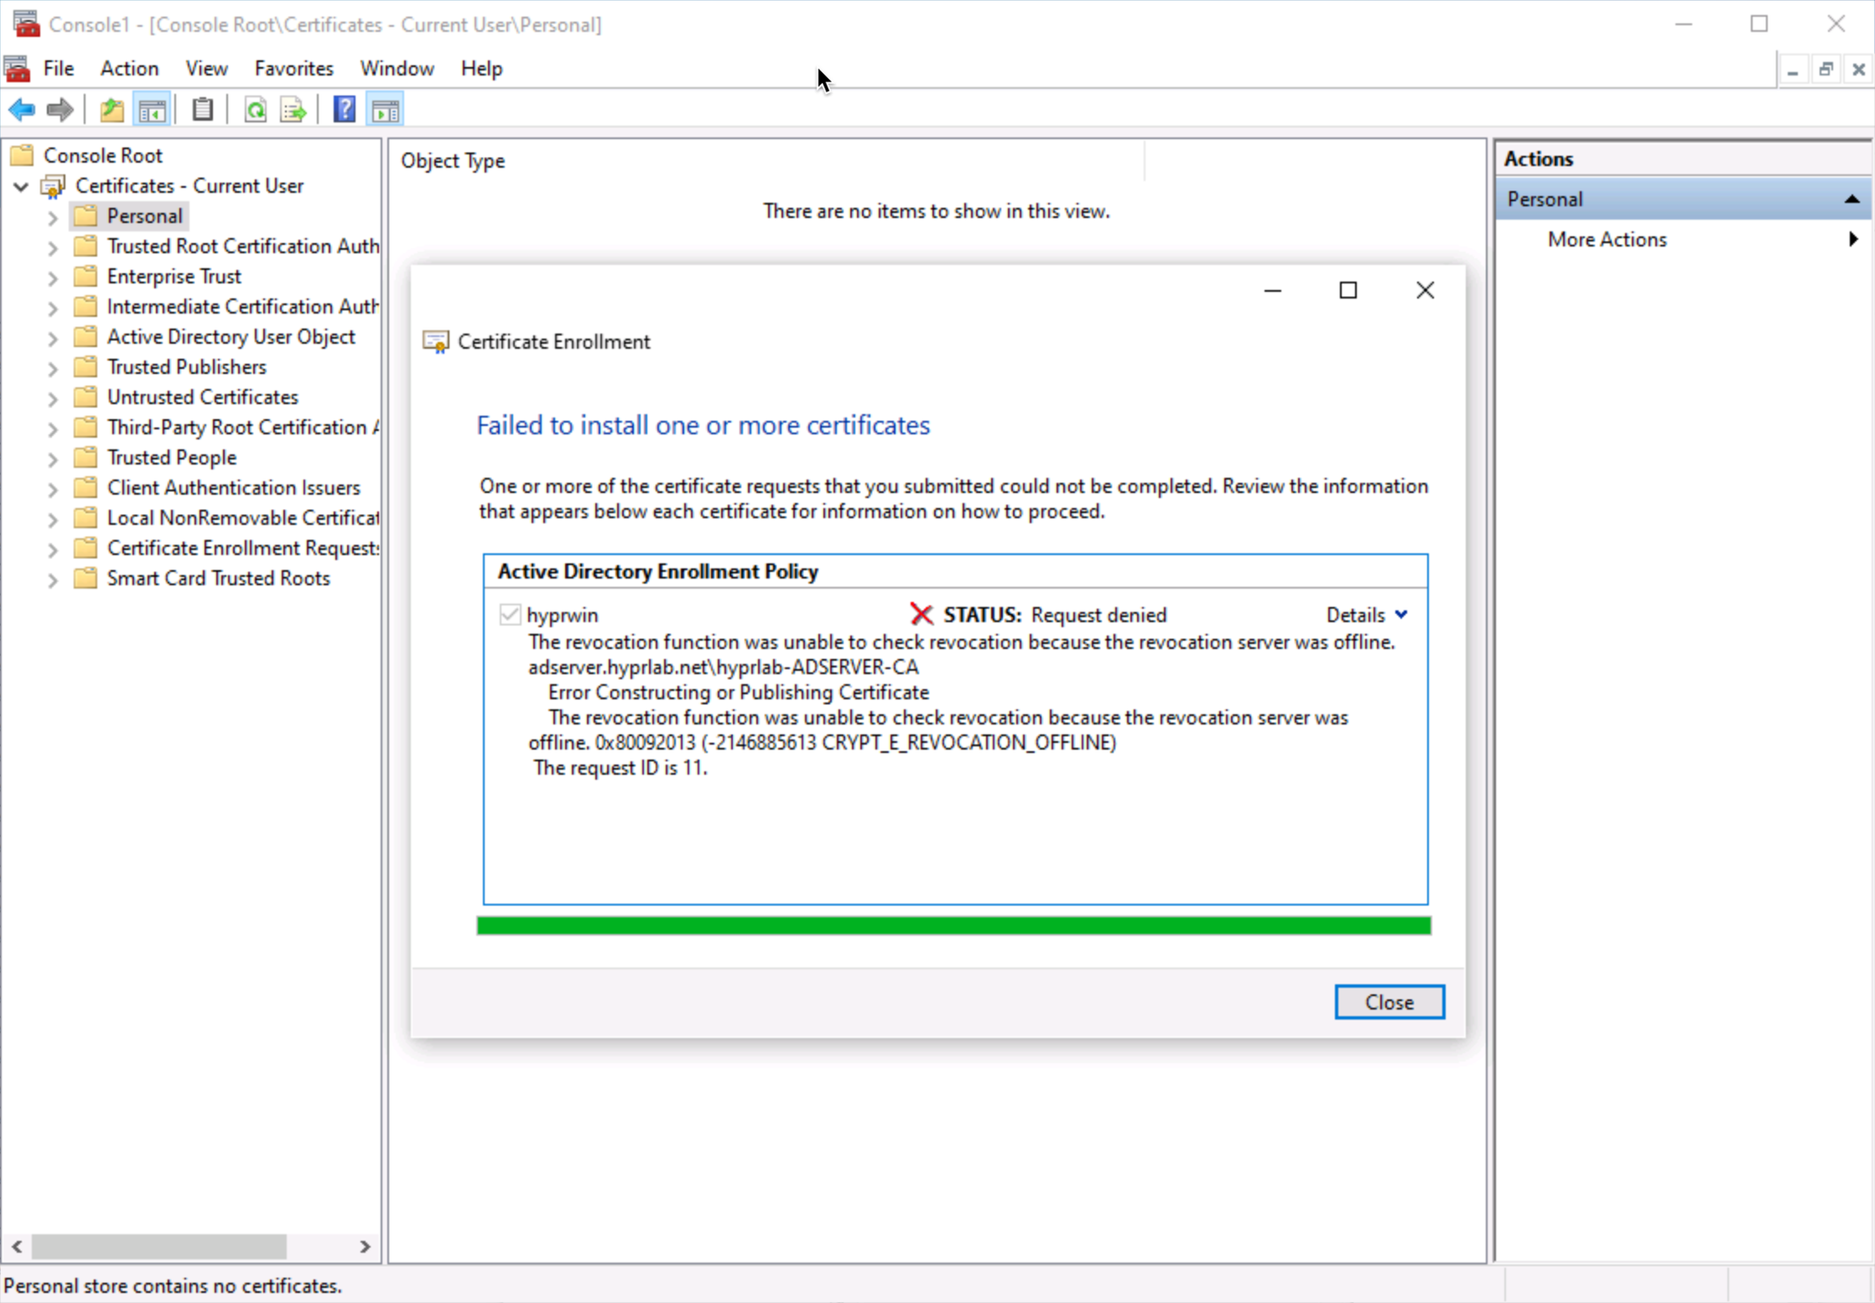Viewport: 1875px width, 1303px height.
Task: Expand Client Authentication Issuers node
Action: click(x=53, y=489)
